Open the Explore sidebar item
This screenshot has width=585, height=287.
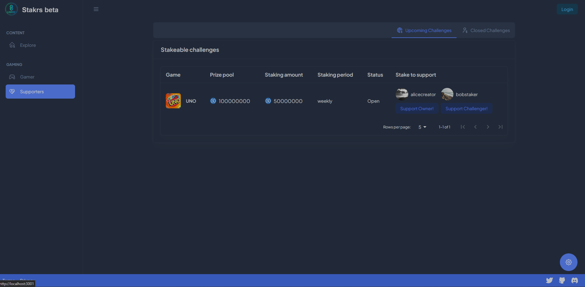pos(40,45)
